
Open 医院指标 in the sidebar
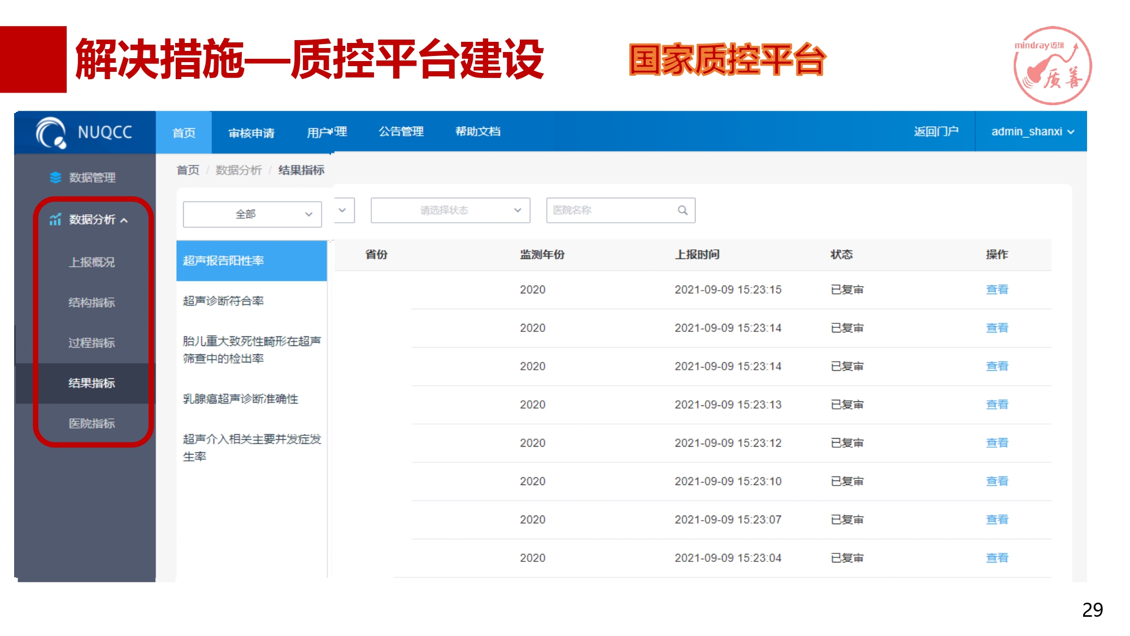point(92,423)
